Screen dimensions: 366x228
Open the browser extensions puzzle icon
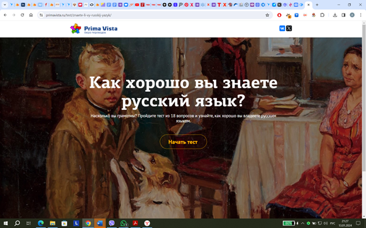(323, 15)
